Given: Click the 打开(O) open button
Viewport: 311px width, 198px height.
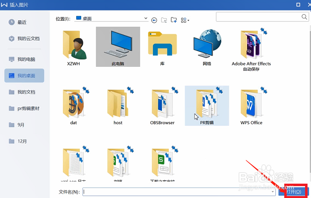Looking at the screenshot, I should click(x=294, y=192).
